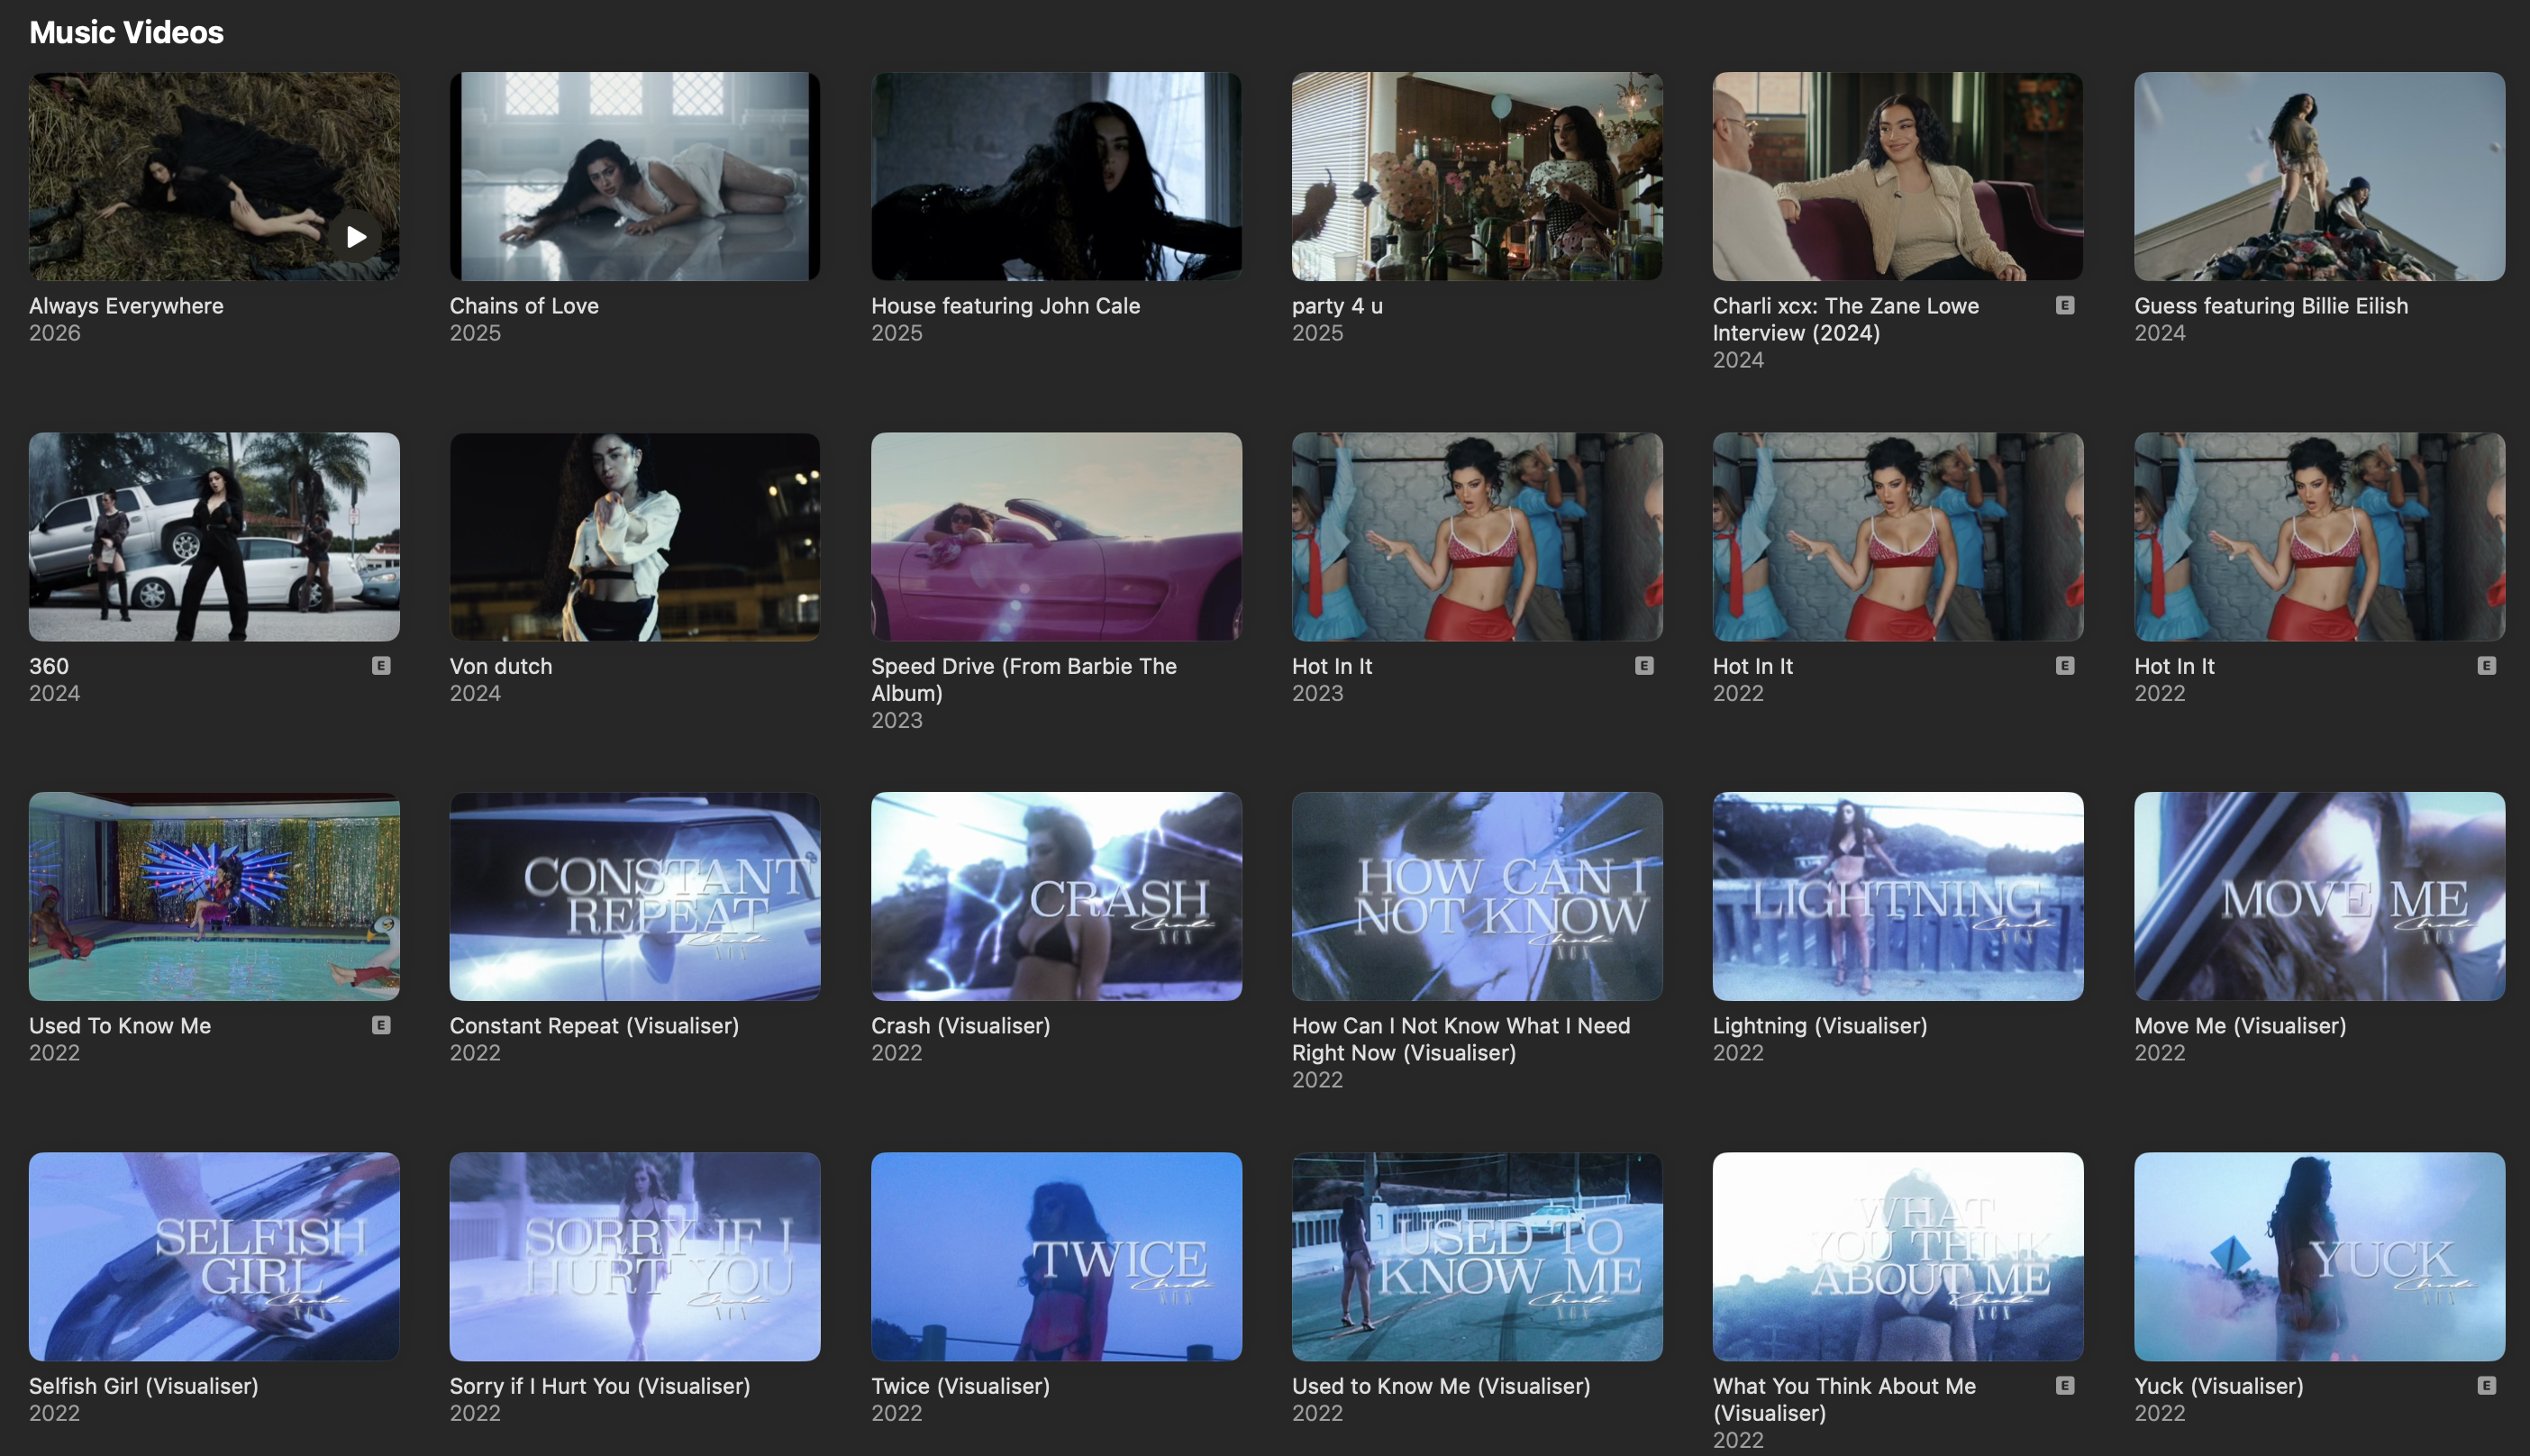
Task: Open the Move Me visualiser thumbnail
Action: [x=2319, y=896]
